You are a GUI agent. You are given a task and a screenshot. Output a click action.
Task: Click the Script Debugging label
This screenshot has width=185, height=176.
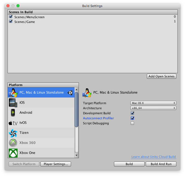[96, 123]
